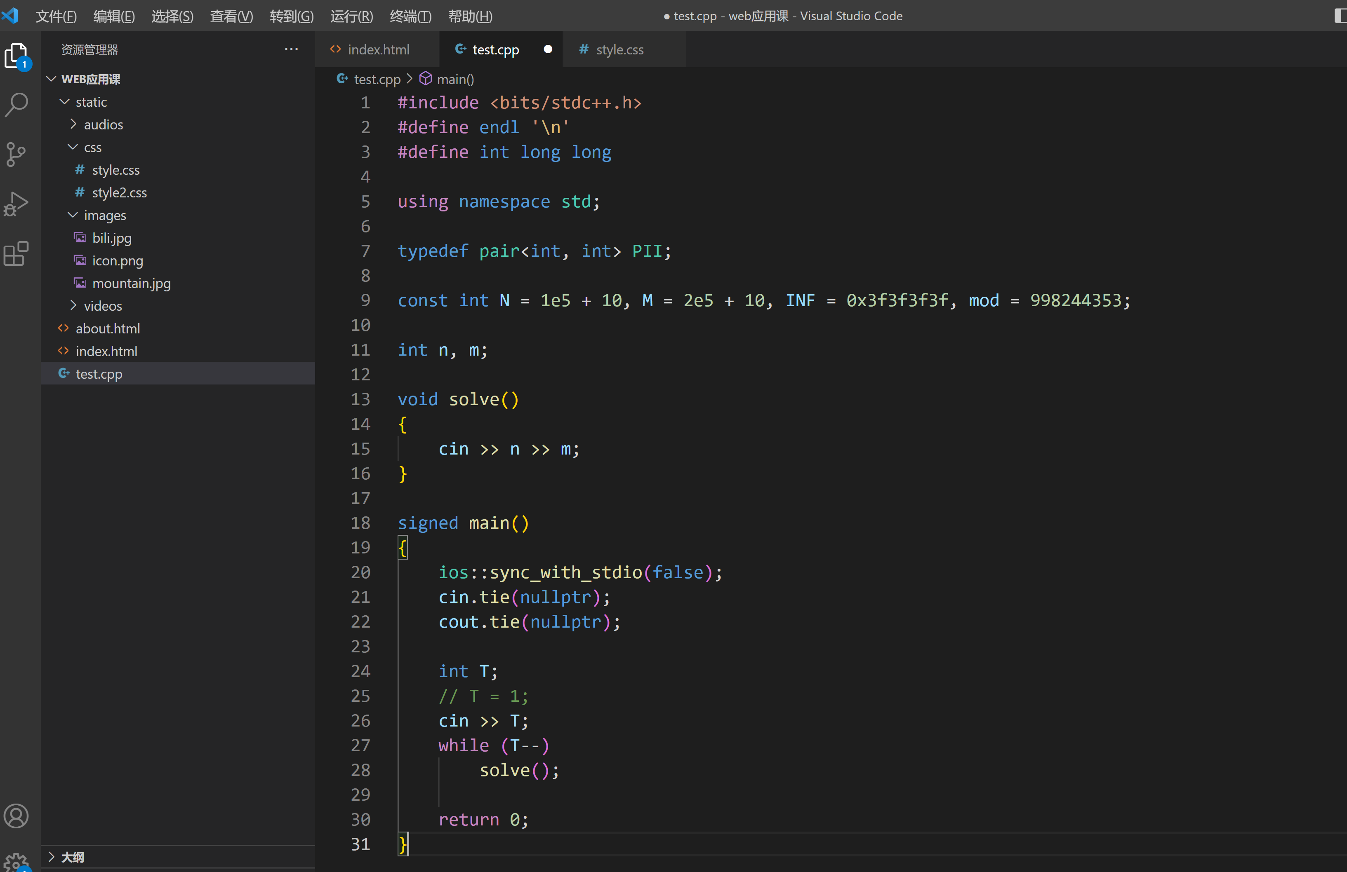This screenshot has height=872, width=1347.
Task: Open the 转到(G) menu
Action: pyautogui.click(x=292, y=16)
